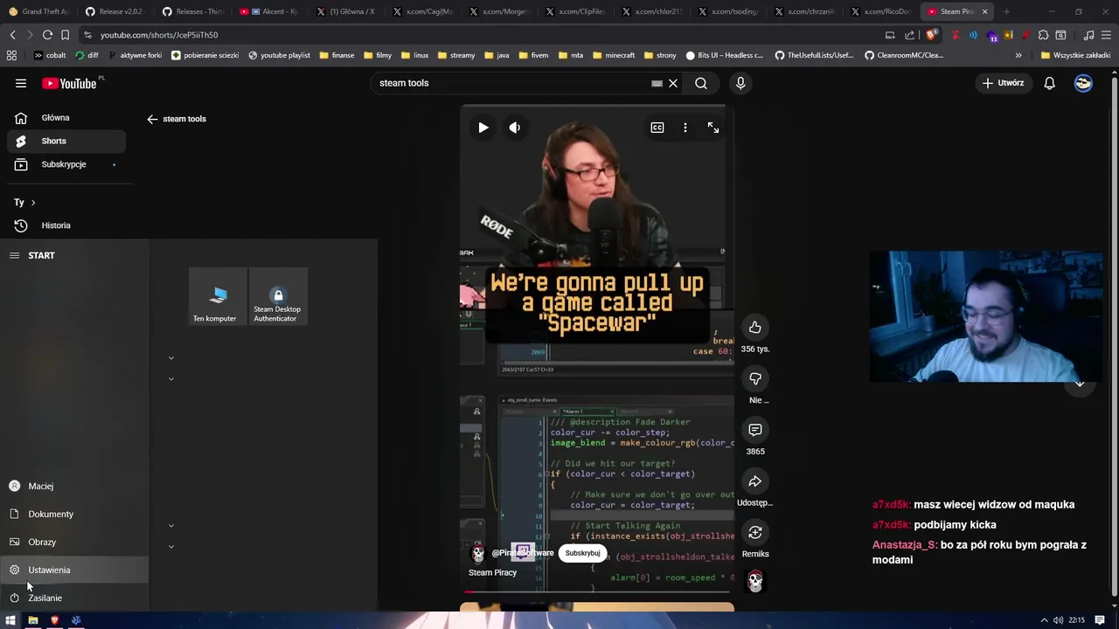Image resolution: width=1119 pixels, height=629 pixels.
Task: Play the Shorts video
Action: tap(483, 128)
